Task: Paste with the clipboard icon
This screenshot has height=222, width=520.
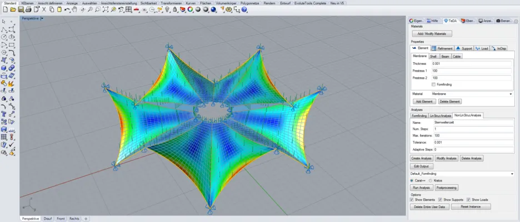Action: 59,9
